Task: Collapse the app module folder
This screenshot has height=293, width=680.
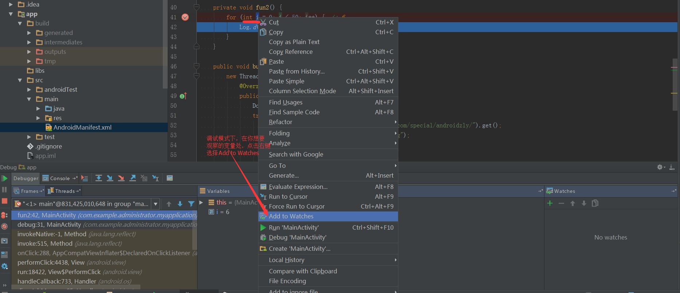Action: click(11, 14)
